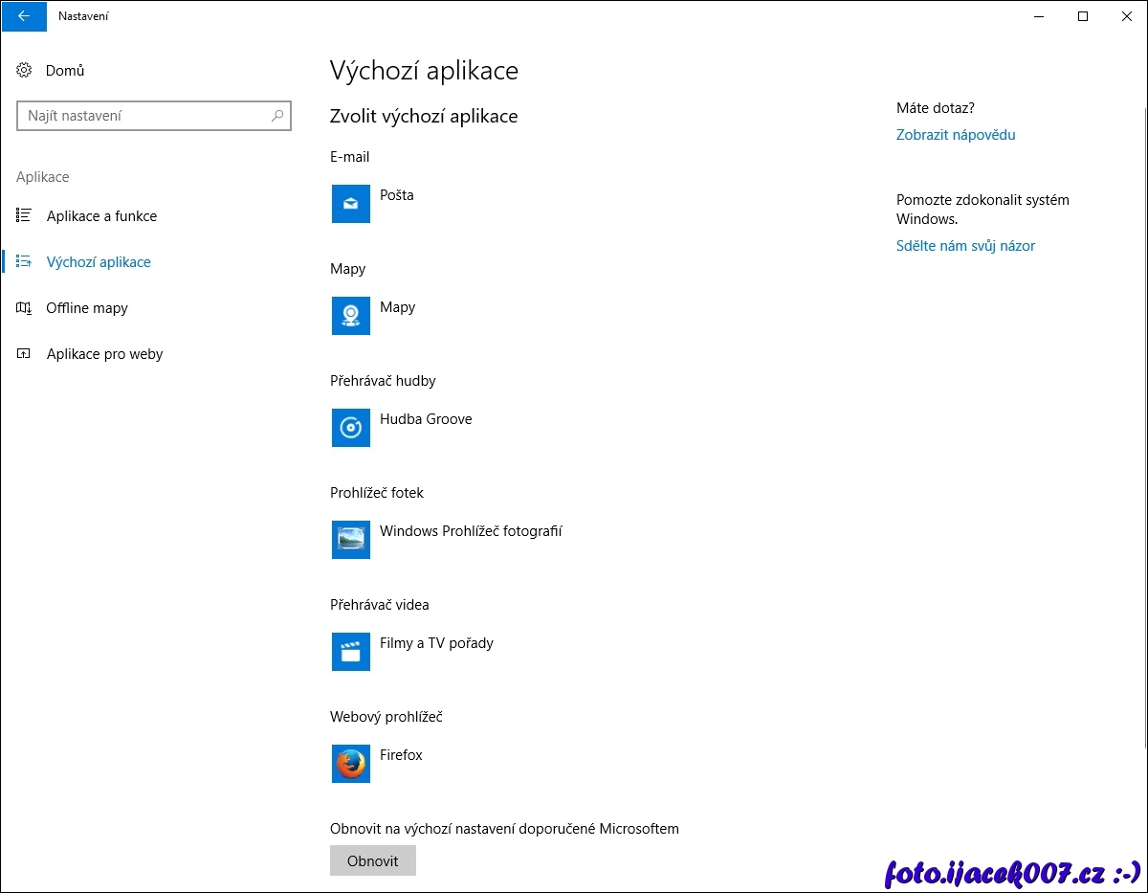Image resolution: width=1148 pixels, height=893 pixels.
Task: Open Aplikace a funkce section
Action: point(101,216)
